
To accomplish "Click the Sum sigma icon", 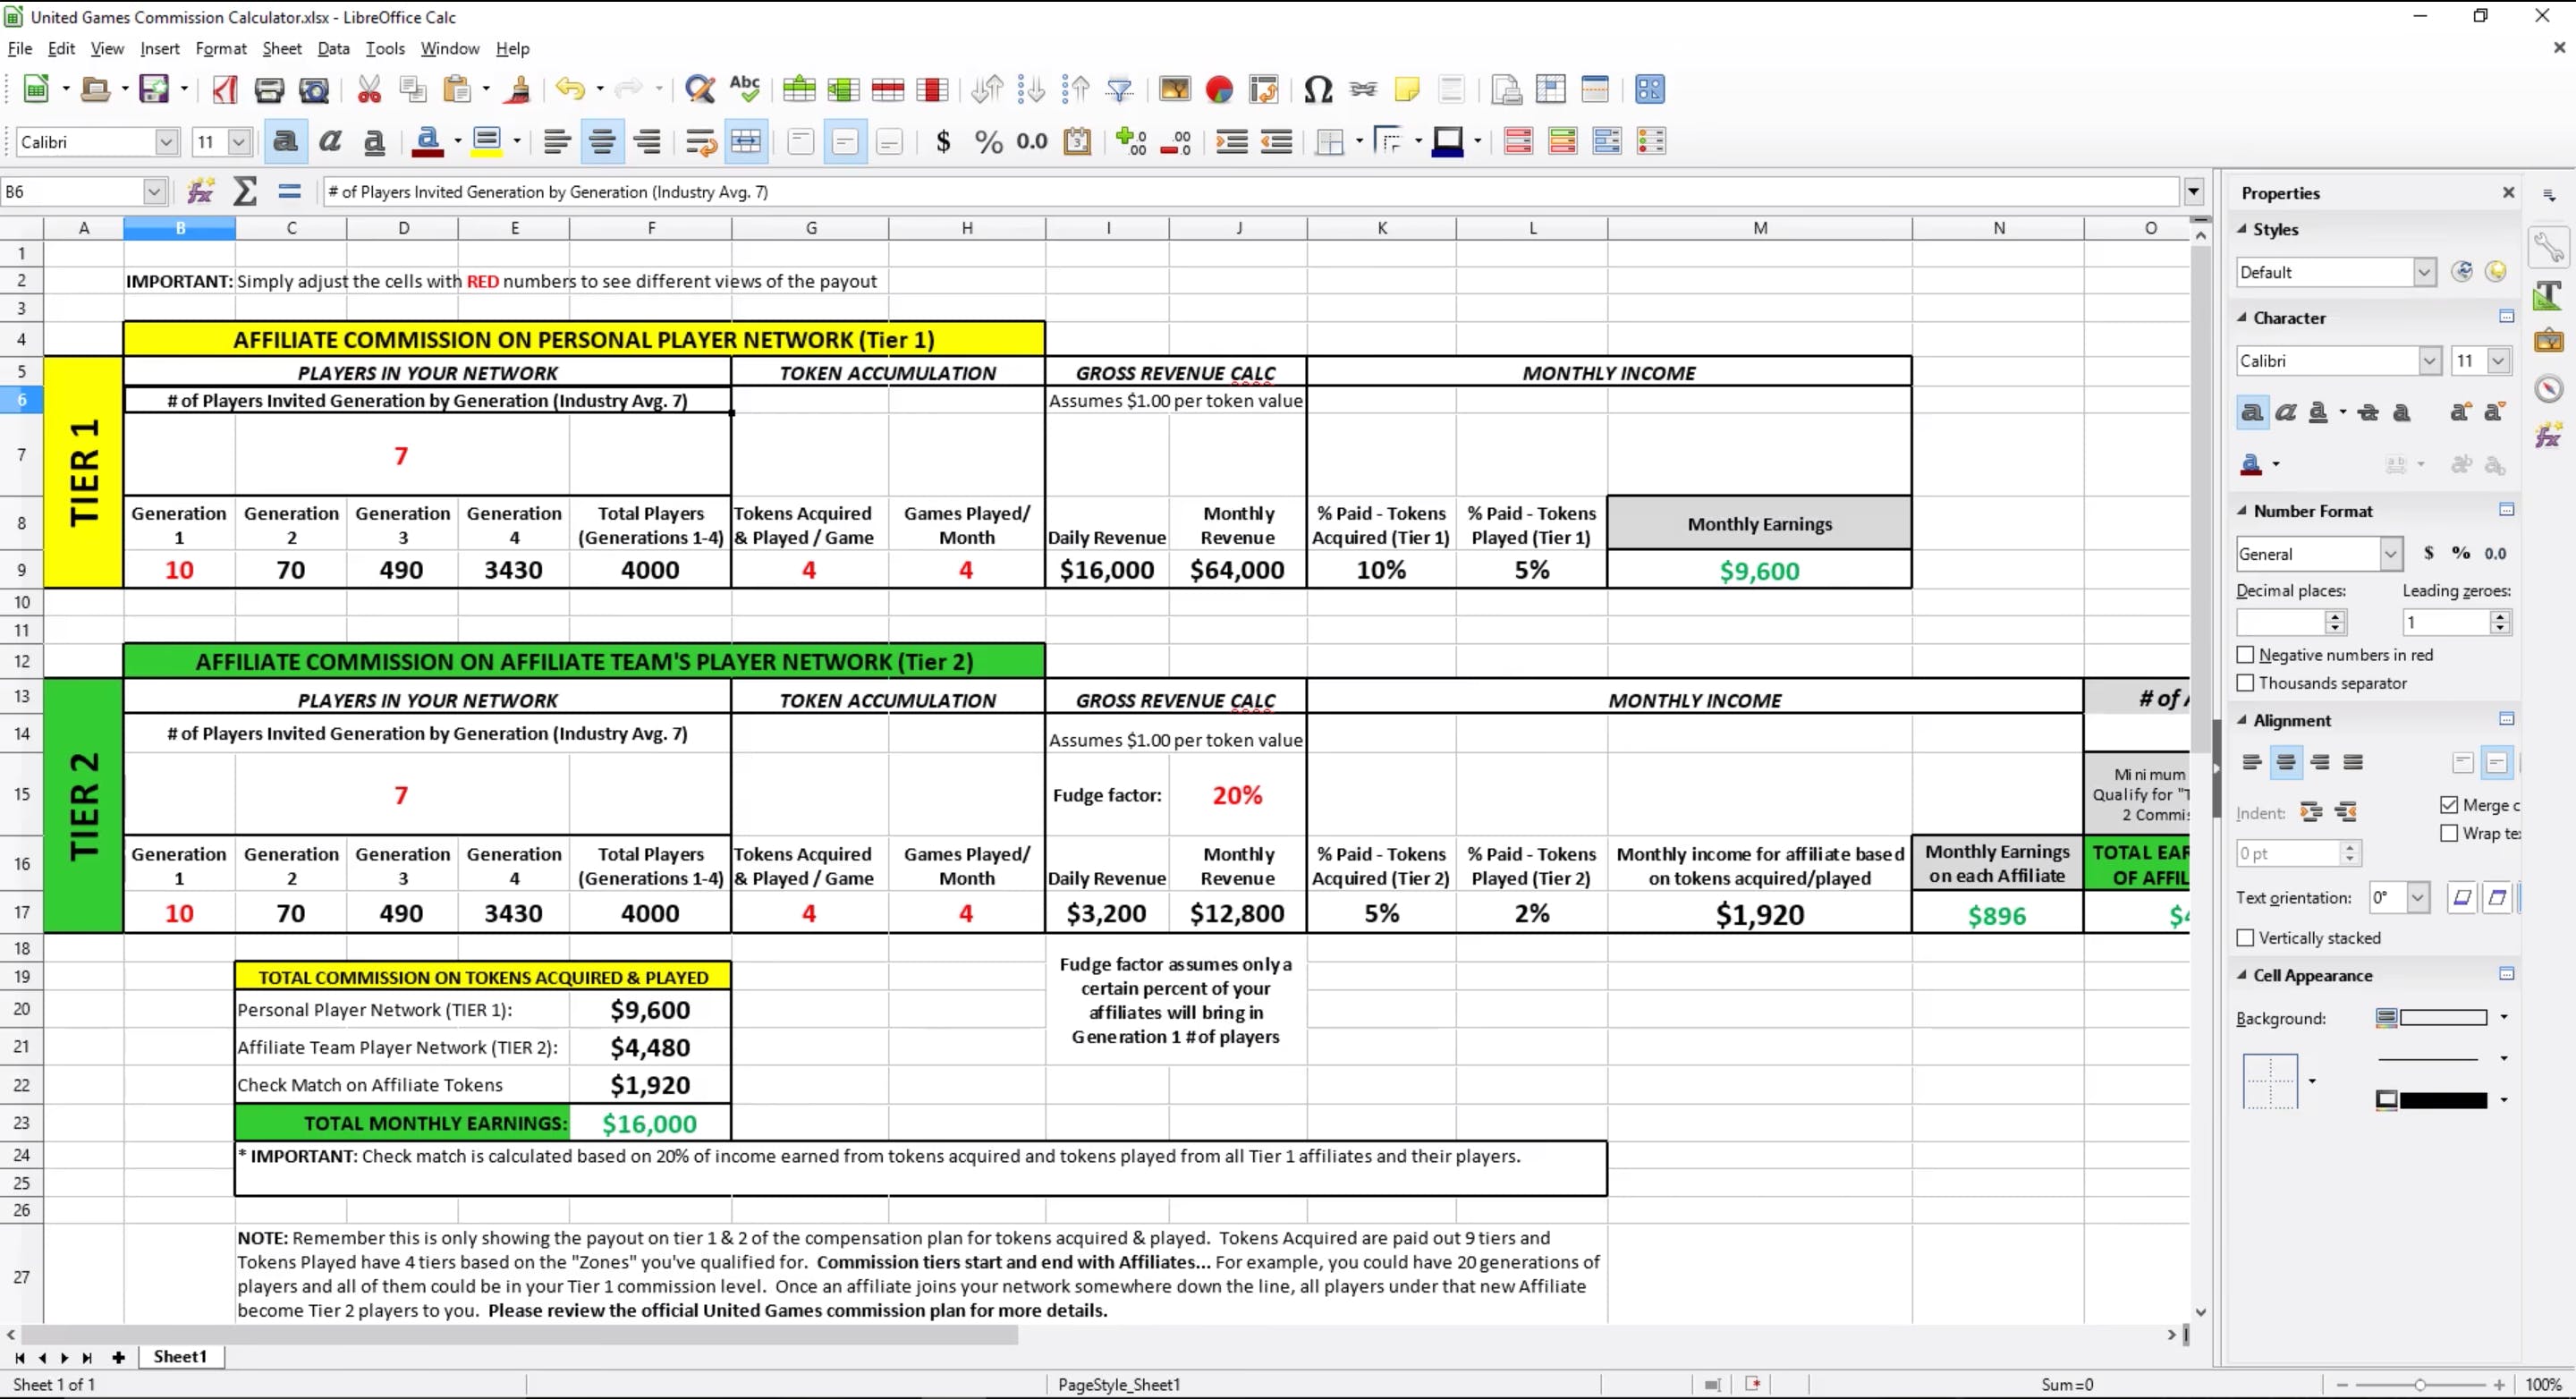I will (x=245, y=191).
